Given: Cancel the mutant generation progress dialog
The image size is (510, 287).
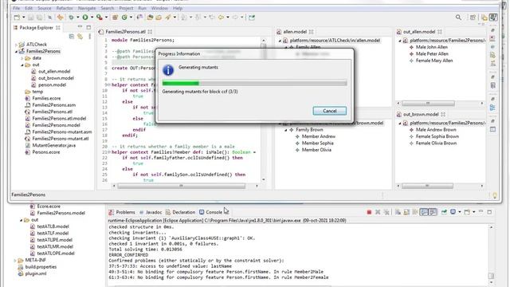Looking at the screenshot, I should [x=329, y=111].
